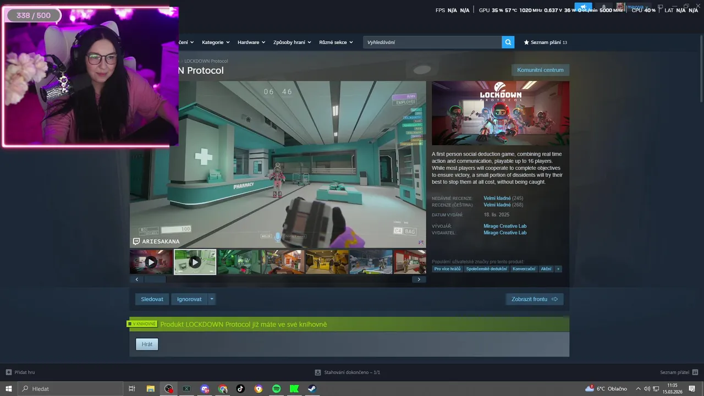
Task: Select the Pro více hráčů tag
Action: click(447, 269)
